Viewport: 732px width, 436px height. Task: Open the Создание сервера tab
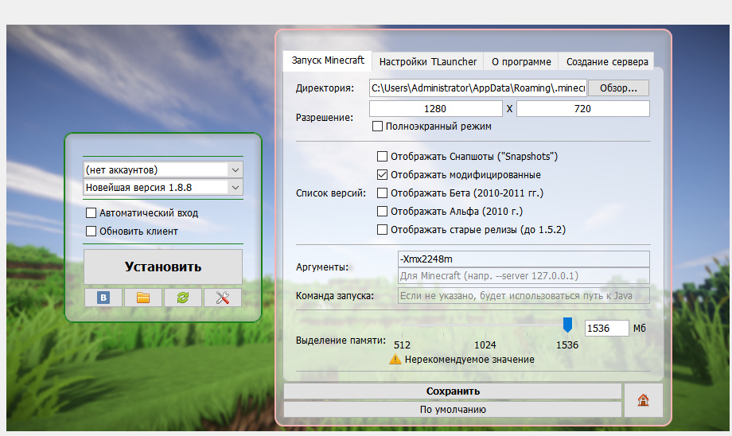coord(607,61)
